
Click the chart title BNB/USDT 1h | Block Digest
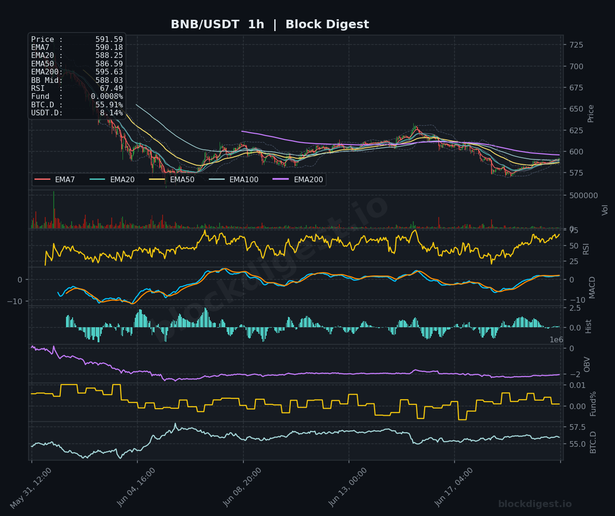click(x=270, y=24)
